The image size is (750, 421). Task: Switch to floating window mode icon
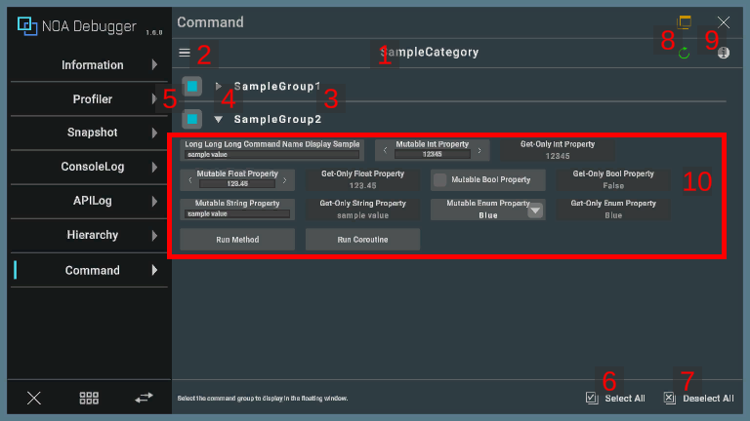[685, 22]
